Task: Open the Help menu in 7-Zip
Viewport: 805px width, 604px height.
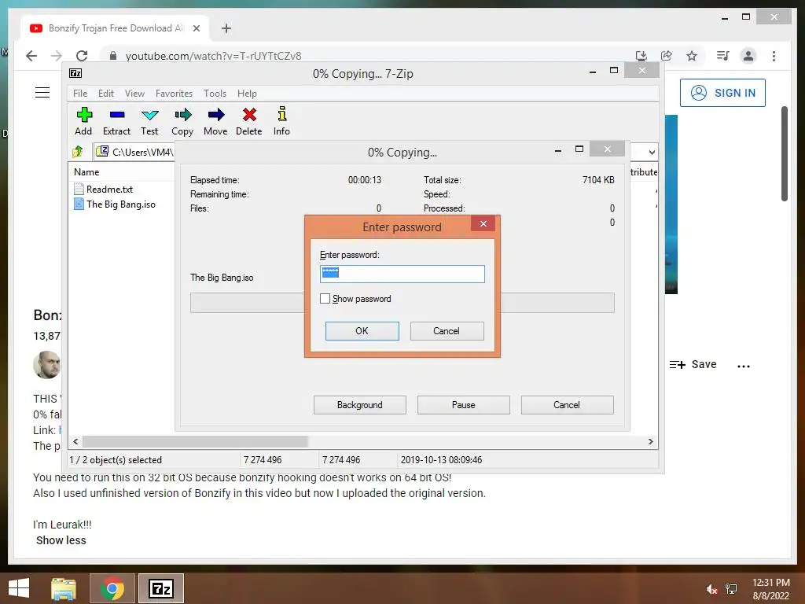Action: (247, 94)
